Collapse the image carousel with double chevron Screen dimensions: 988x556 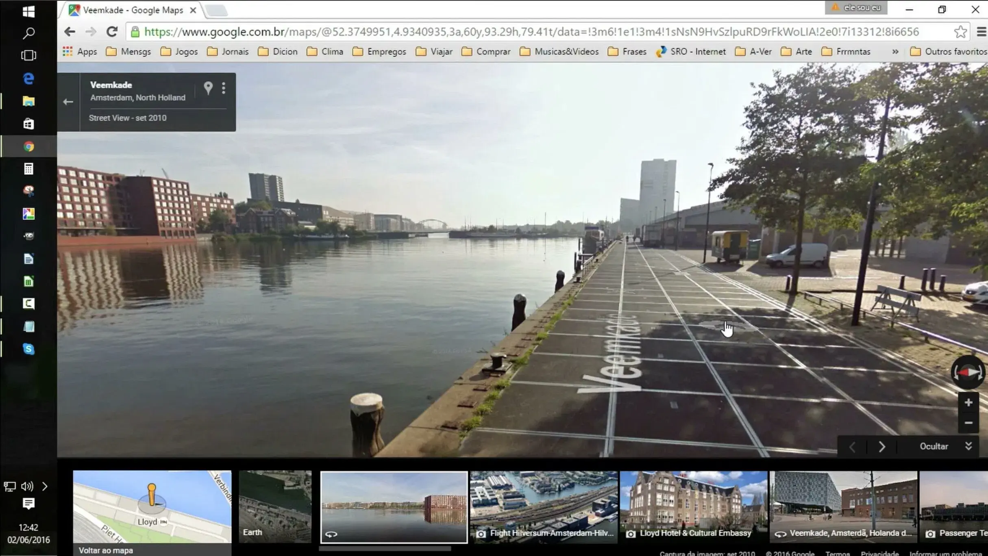[968, 446]
